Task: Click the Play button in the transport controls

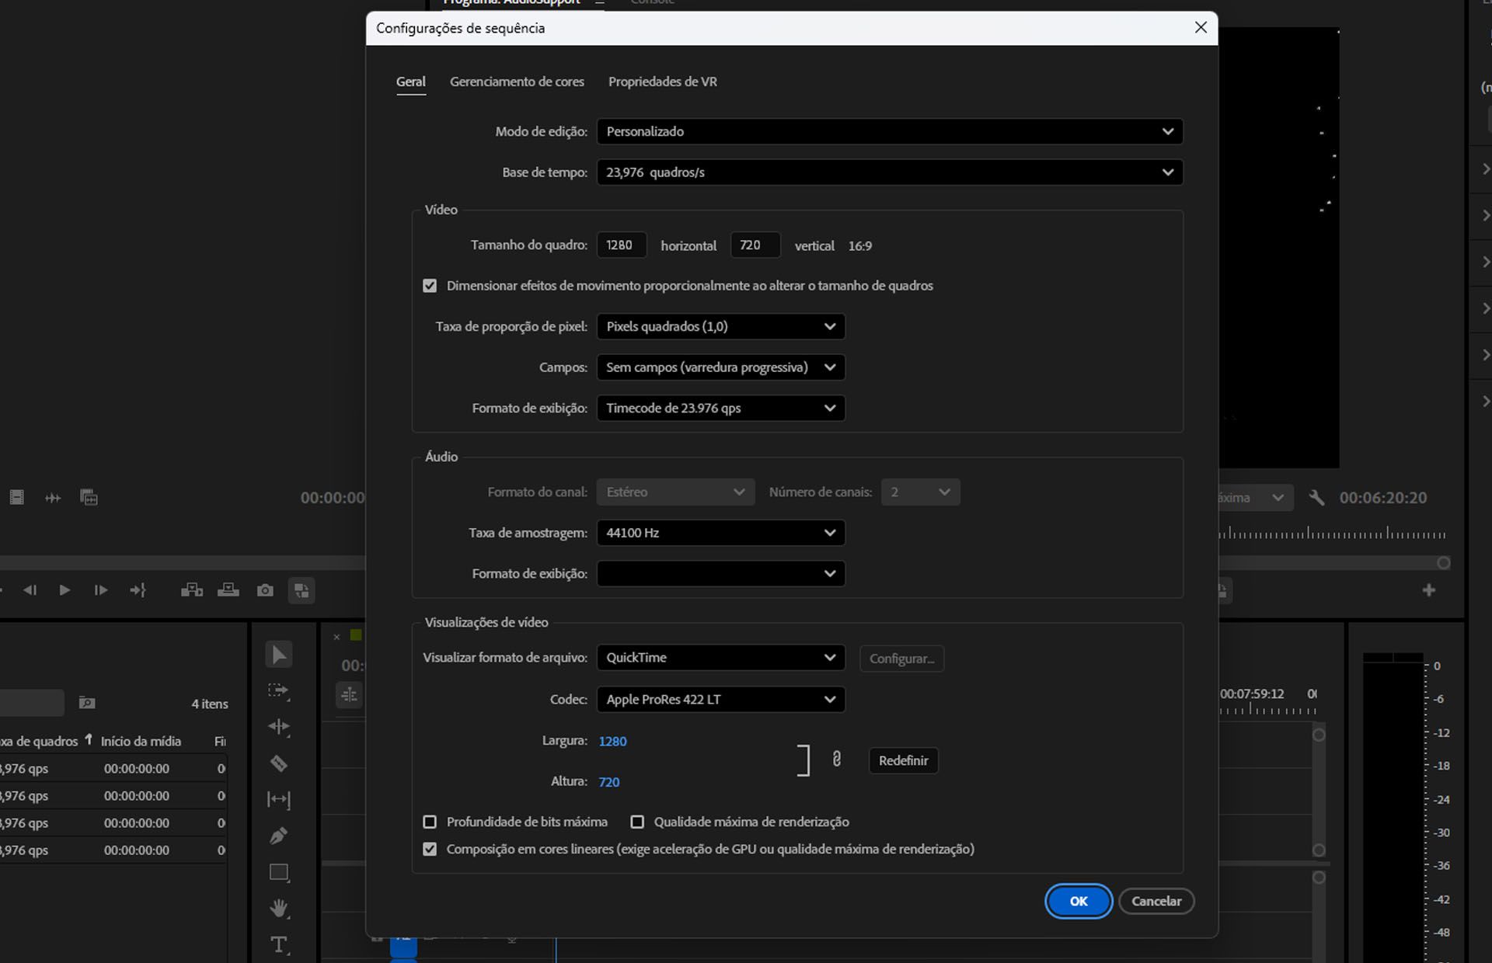Action: pos(65,590)
